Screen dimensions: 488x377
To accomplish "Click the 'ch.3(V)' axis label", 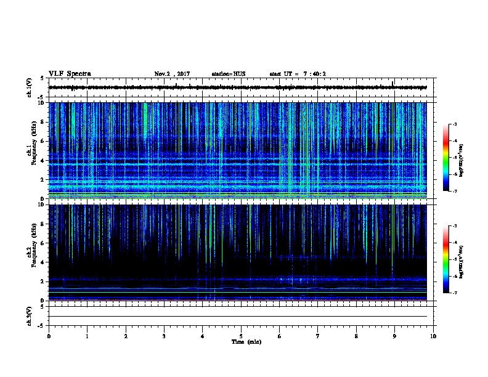I will (30, 316).
